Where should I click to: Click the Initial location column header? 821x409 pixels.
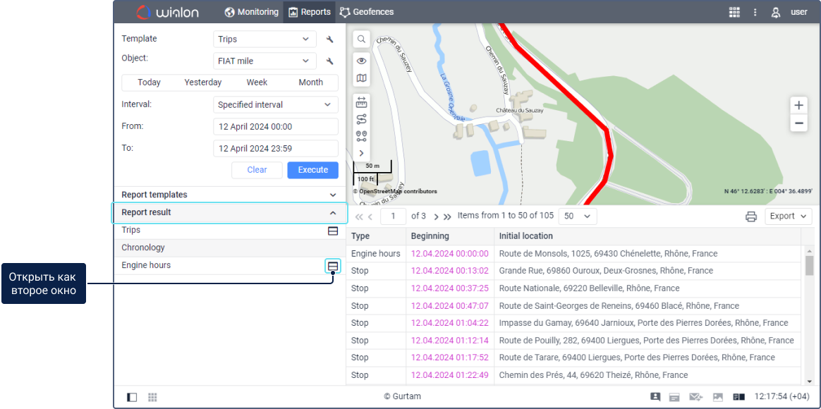click(x=647, y=236)
